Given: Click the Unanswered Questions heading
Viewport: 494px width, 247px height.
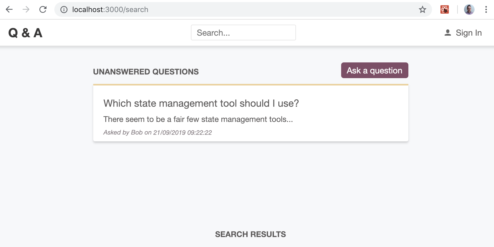Looking at the screenshot, I should click(146, 72).
